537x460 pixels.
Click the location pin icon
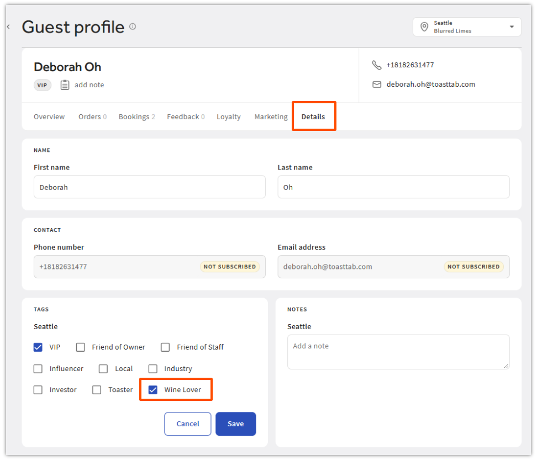(x=424, y=27)
